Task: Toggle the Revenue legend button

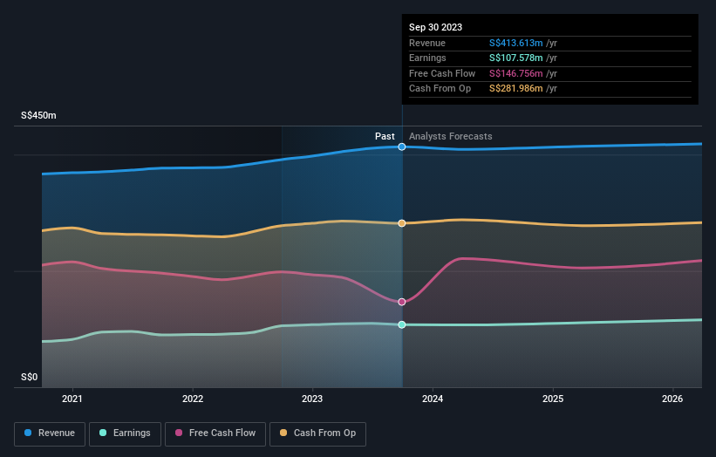Action: coord(50,433)
